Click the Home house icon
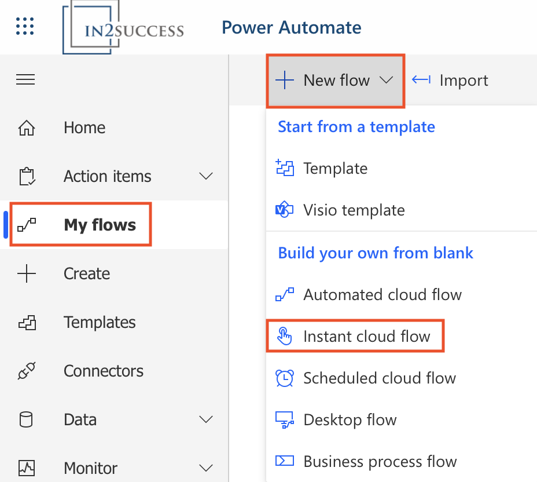537x482 pixels. [27, 128]
